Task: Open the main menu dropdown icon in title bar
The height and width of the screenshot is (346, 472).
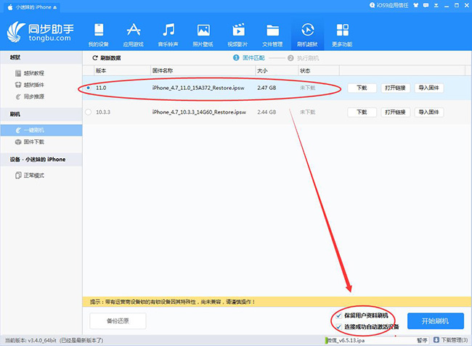Action: pyautogui.click(x=436, y=5)
